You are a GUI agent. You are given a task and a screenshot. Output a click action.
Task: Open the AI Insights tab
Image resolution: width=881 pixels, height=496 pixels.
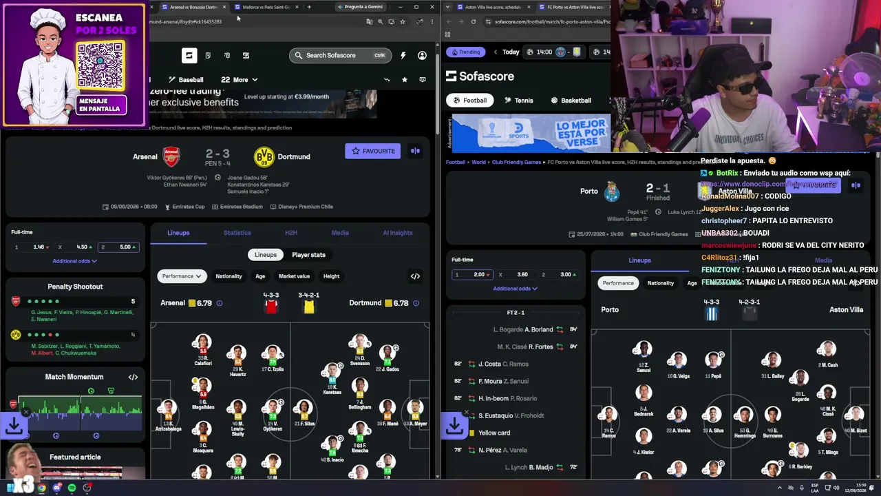(398, 233)
